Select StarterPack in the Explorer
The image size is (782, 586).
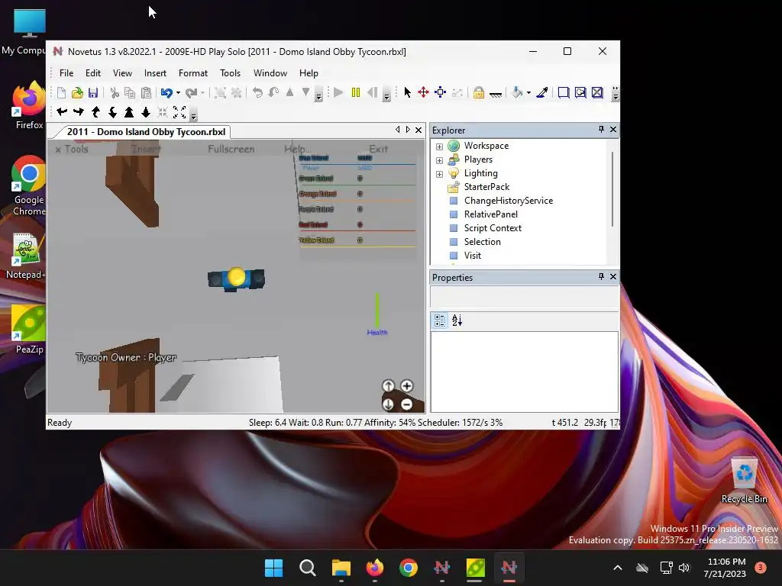click(x=486, y=187)
